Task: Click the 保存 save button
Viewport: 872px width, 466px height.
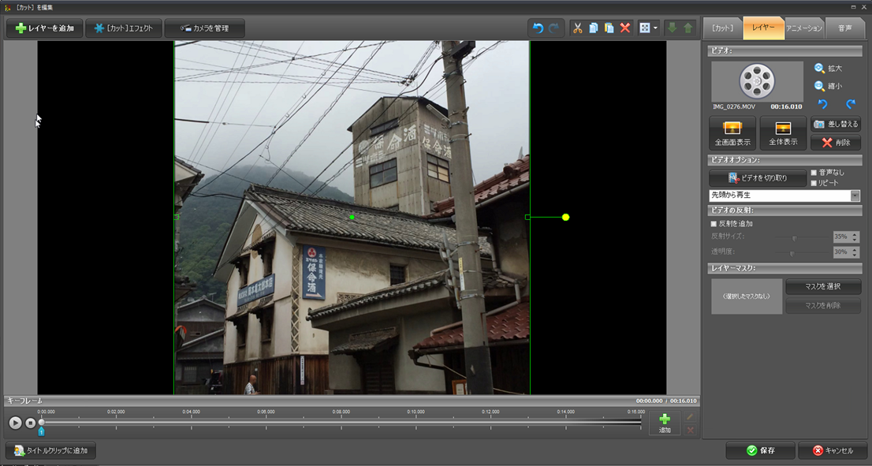Action: pos(760,450)
